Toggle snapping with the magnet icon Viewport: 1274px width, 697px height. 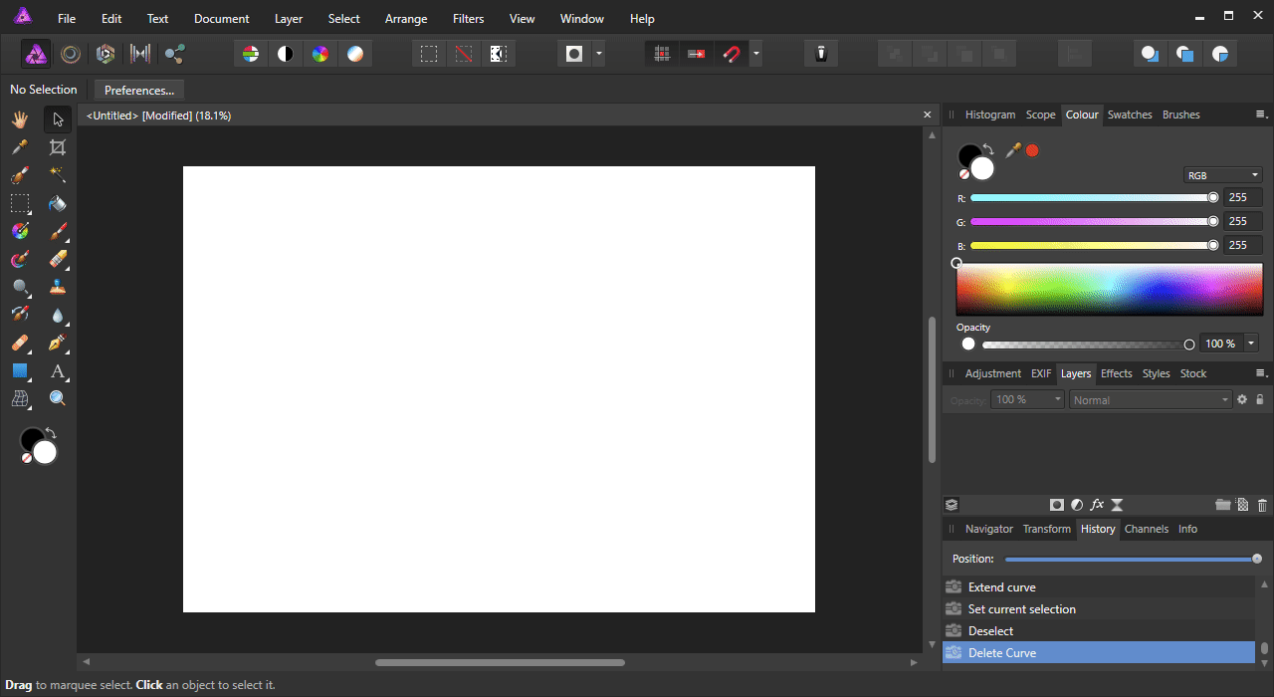[732, 53]
